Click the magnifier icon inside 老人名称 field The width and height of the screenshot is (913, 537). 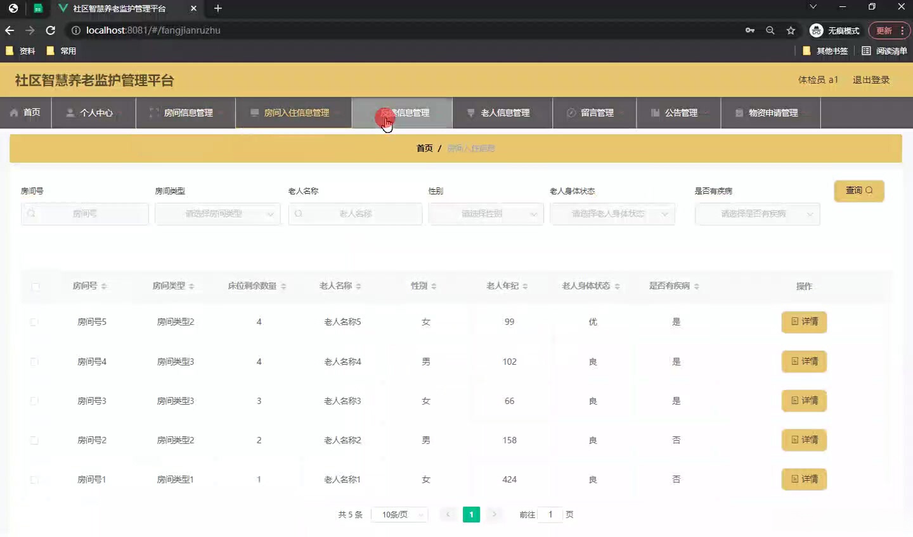point(298,214)
